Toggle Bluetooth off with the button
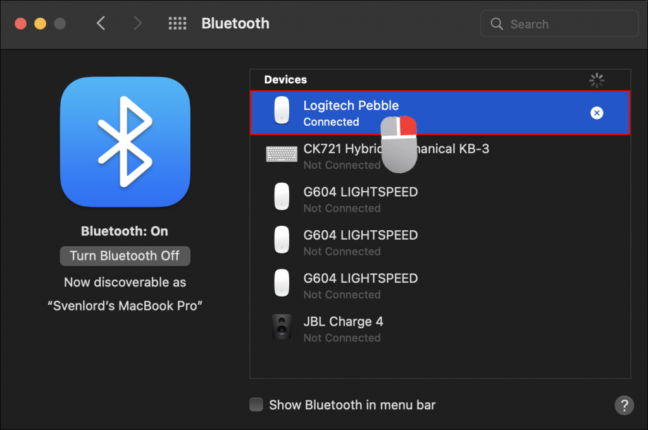Image resolution: width=648 pixels, height=430 pixels. [x=125, y=256]
